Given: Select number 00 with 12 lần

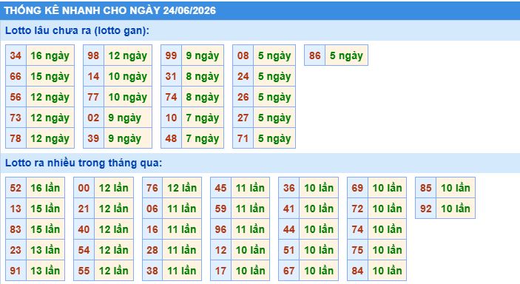Looking at the screenshot, I should point(84,188).
